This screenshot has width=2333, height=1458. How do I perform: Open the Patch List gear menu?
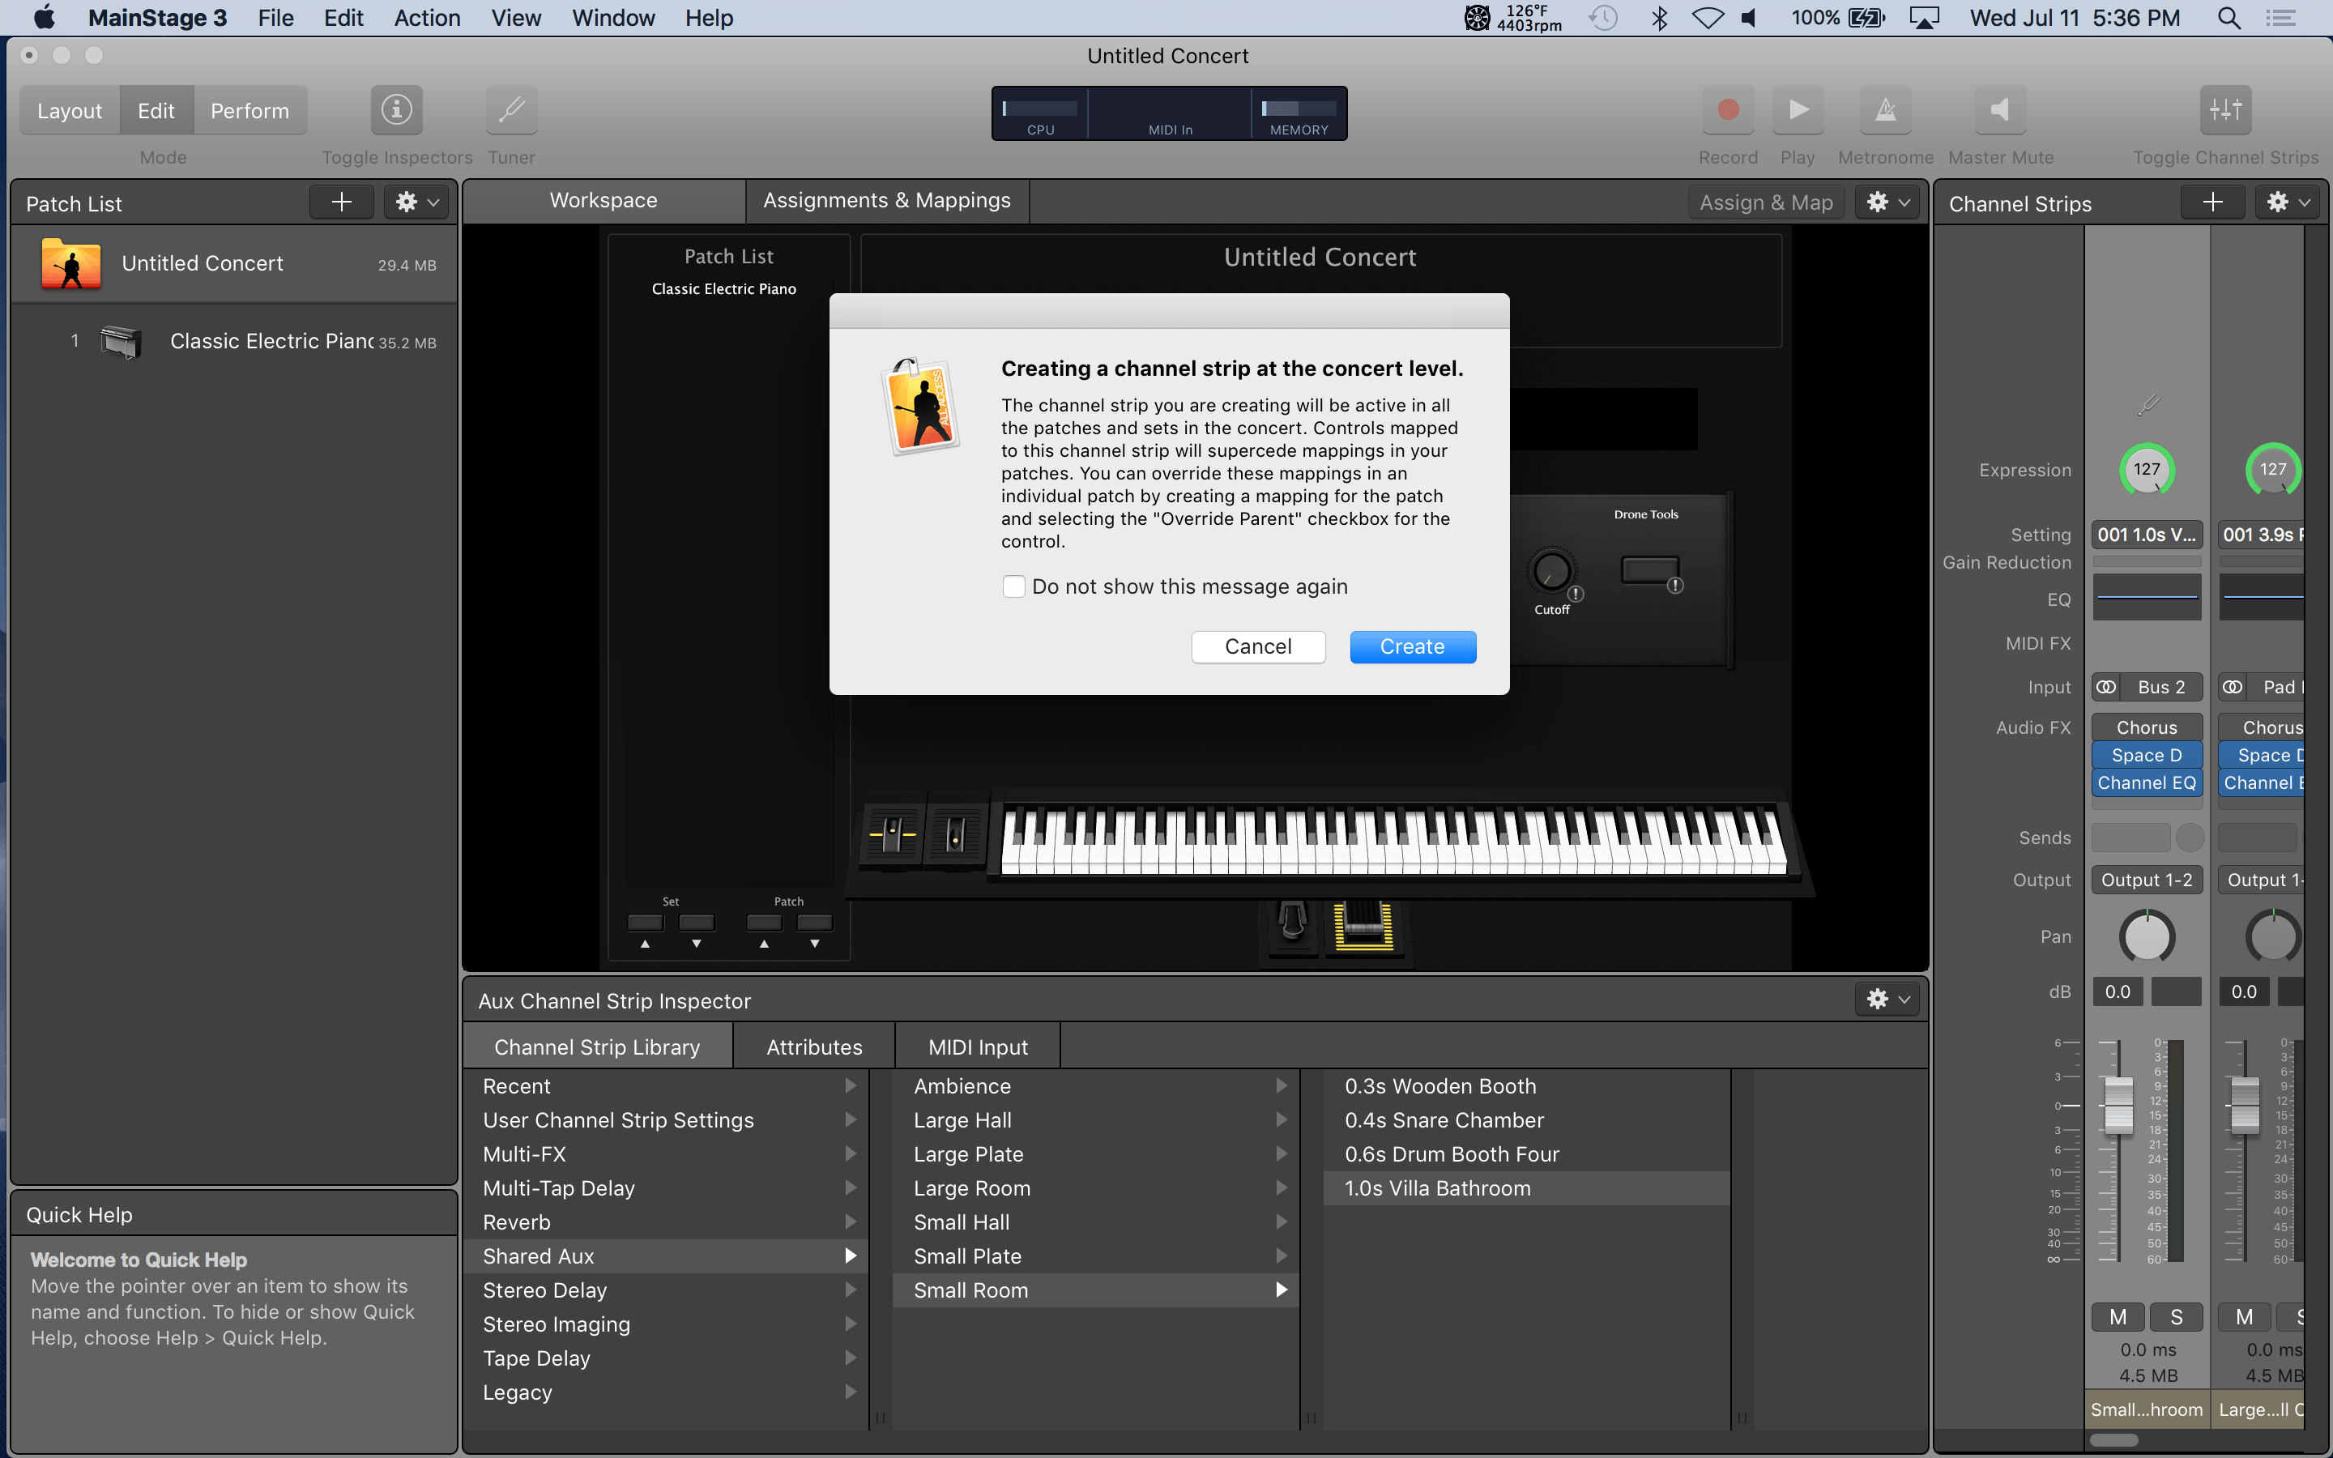(x=416, y=202)
